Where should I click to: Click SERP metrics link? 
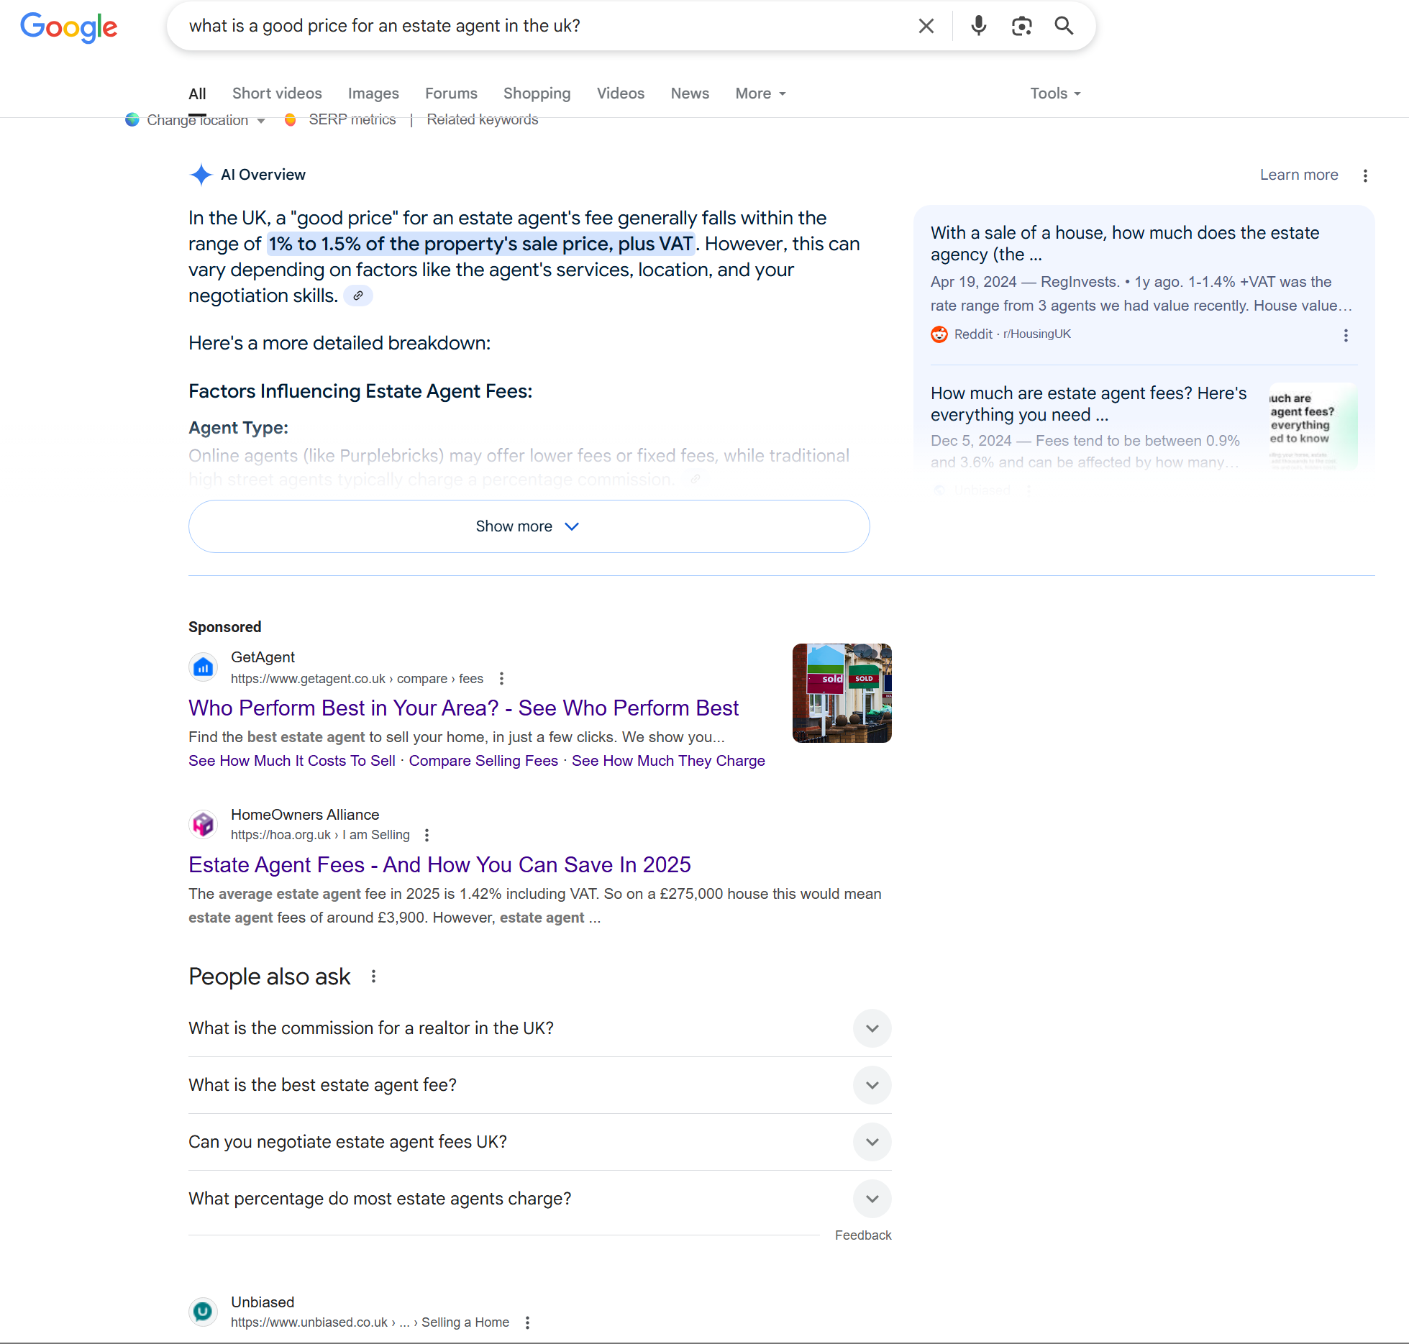(x=352, y=119)
